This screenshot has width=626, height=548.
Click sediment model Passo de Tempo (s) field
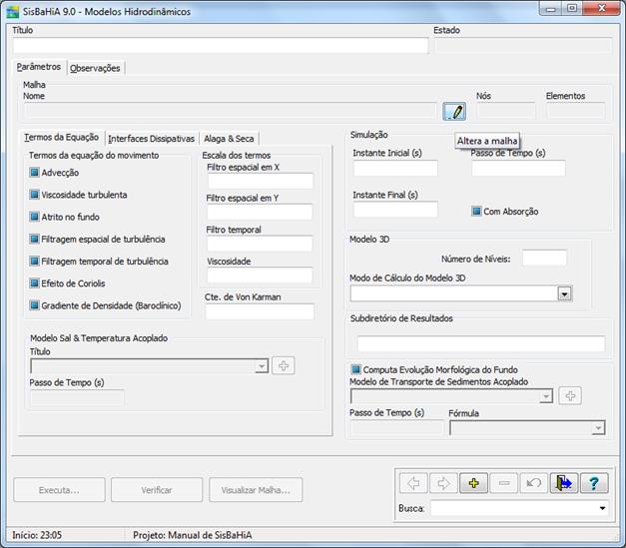(x=397, y=428)
